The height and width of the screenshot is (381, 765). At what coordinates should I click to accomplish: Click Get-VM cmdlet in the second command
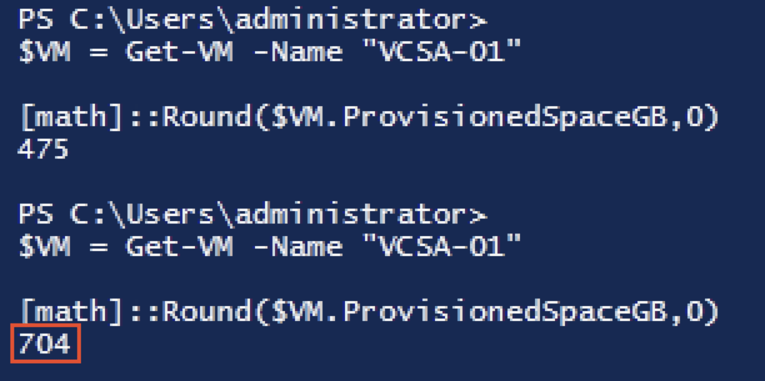[179, 245]
